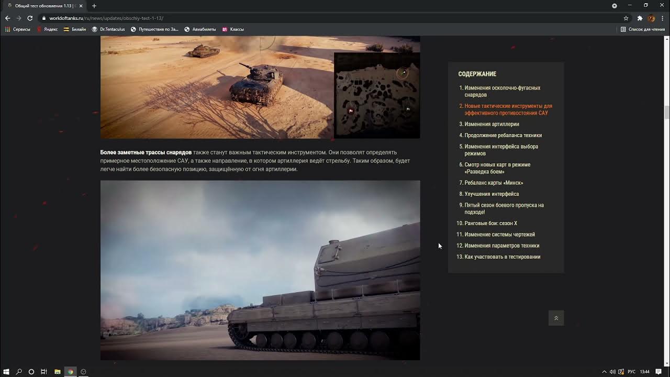
Task: Go to Изменения параметров техники section
Action: click(x=501, y=246)
